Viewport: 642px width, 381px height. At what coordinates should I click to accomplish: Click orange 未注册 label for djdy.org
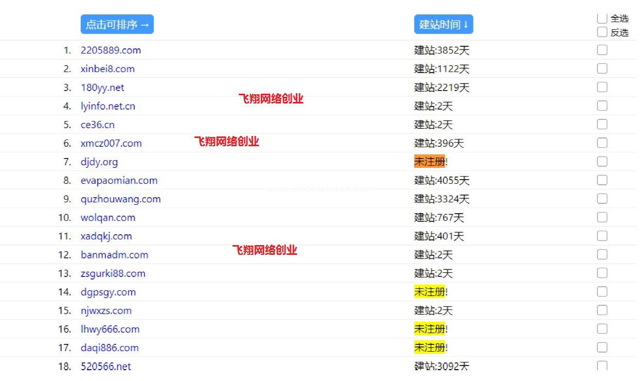(429, 162)
